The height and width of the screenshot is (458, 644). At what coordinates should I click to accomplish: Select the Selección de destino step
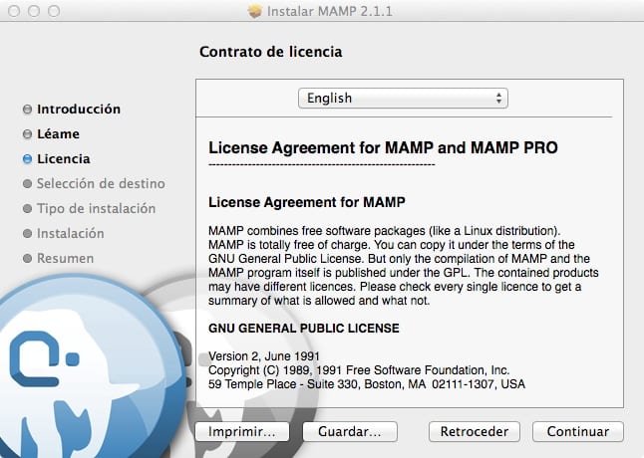[x=101, y=184]
